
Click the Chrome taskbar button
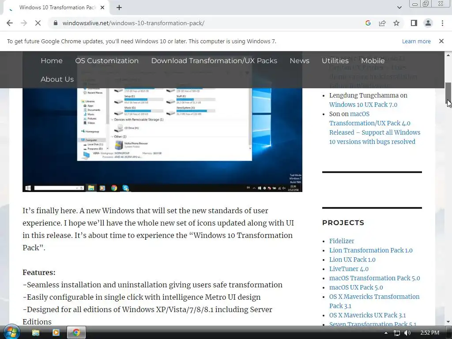(x=76, y=333)
